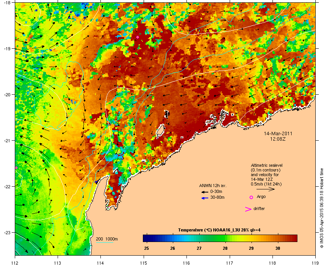Click the latitude axis label -21
This screenshot has width=327, height=265.
[x=7, y=140]
